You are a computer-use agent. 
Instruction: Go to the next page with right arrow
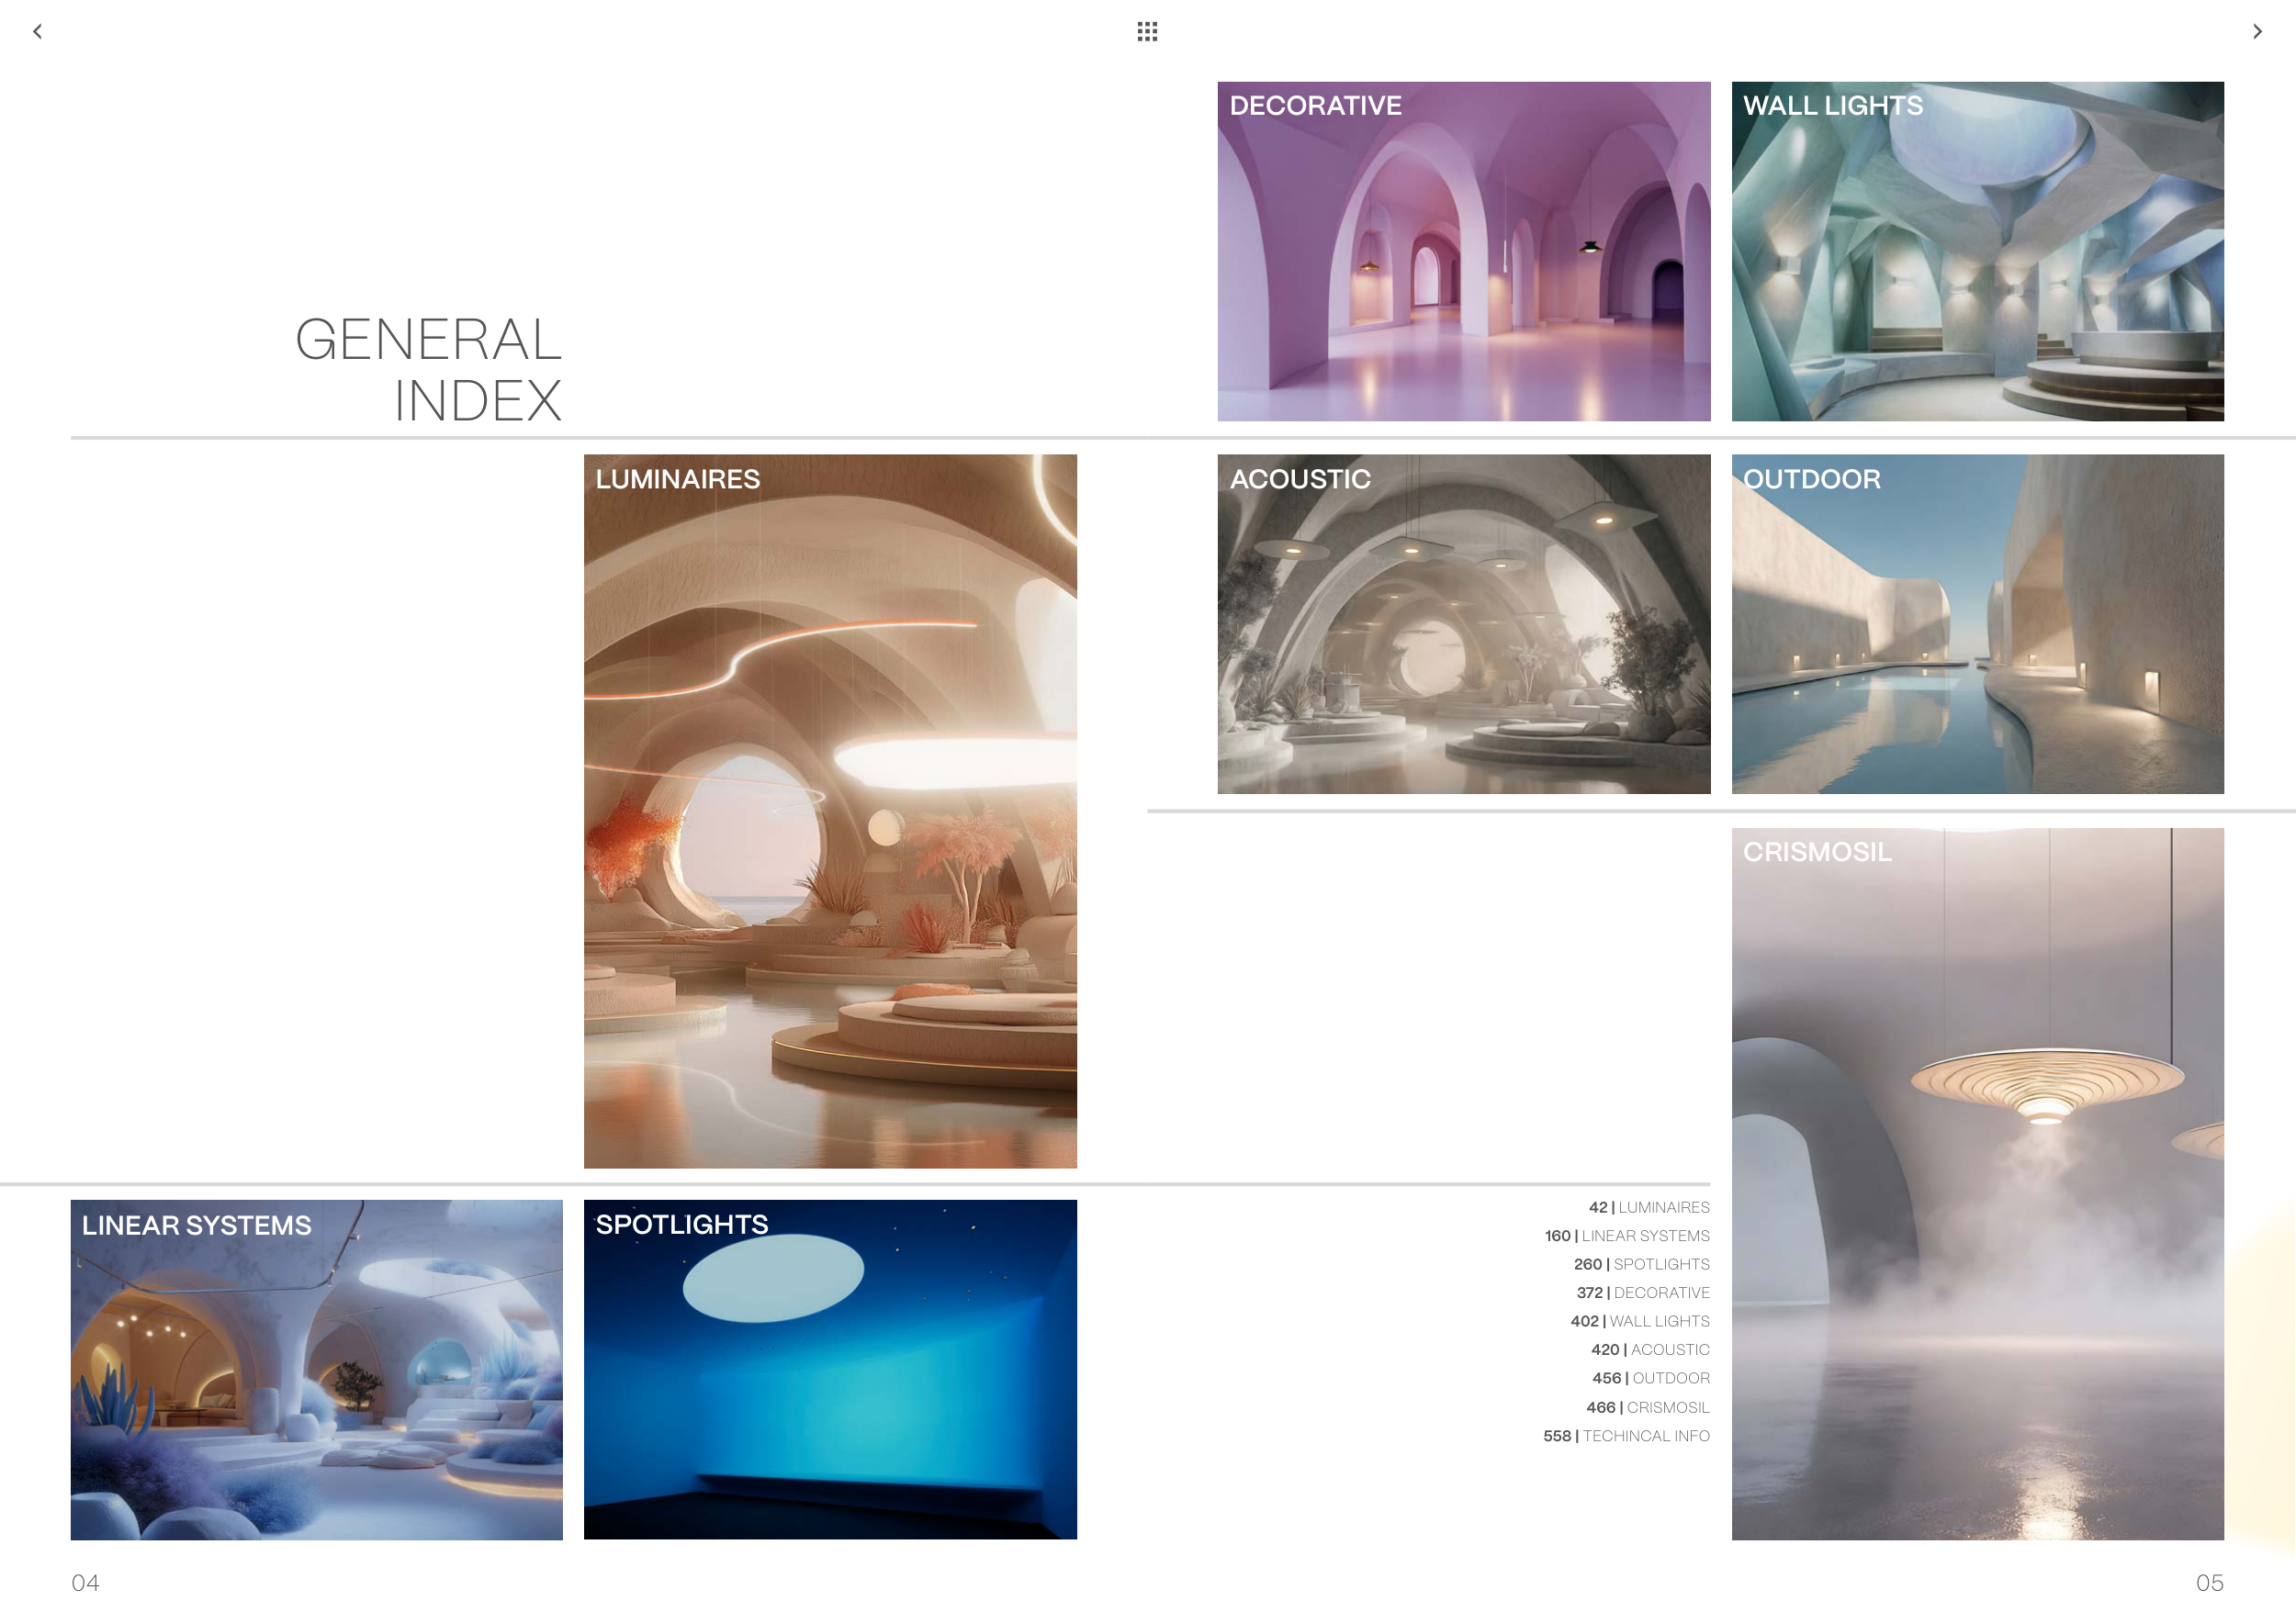point(2257,32)
